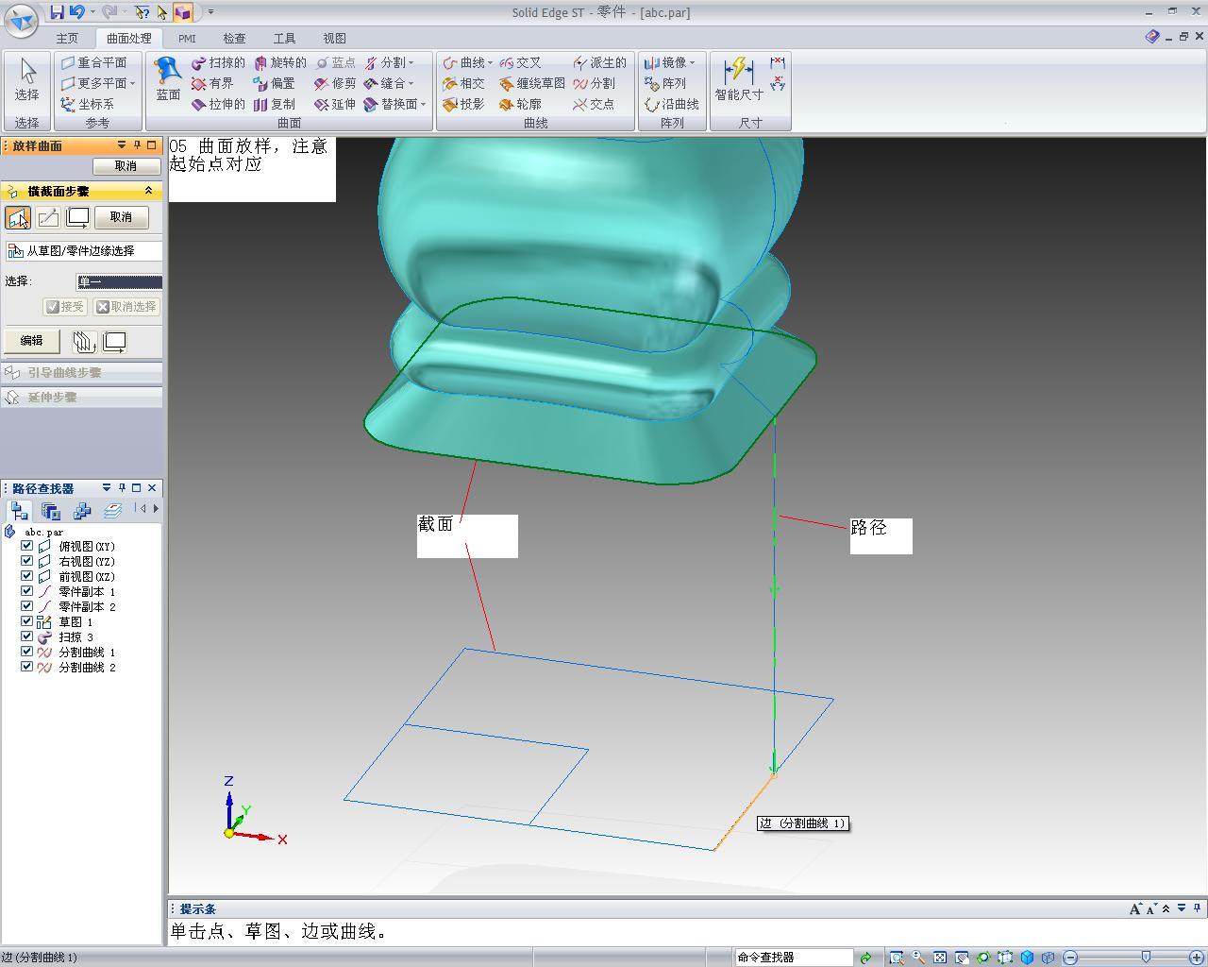Choose the 有界 (Bounded) surface tool
Viewport: 1208px width, 967px height.
(212, 83)
